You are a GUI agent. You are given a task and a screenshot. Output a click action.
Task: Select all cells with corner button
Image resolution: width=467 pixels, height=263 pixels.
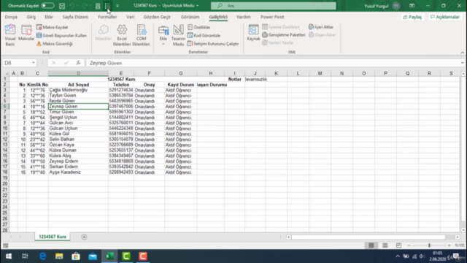coord(5,73)
